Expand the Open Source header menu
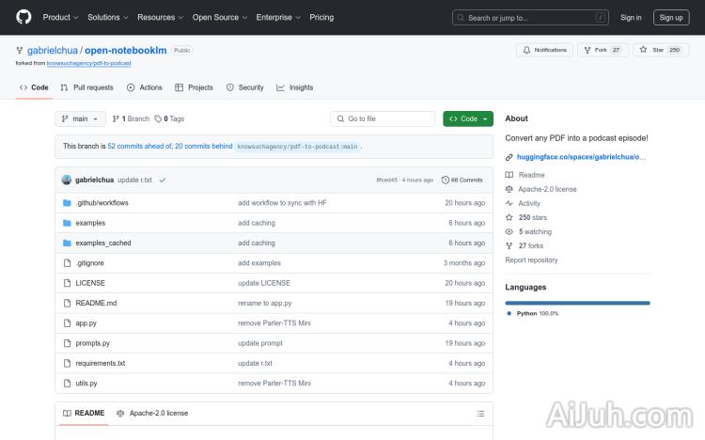 click(219, 17)
